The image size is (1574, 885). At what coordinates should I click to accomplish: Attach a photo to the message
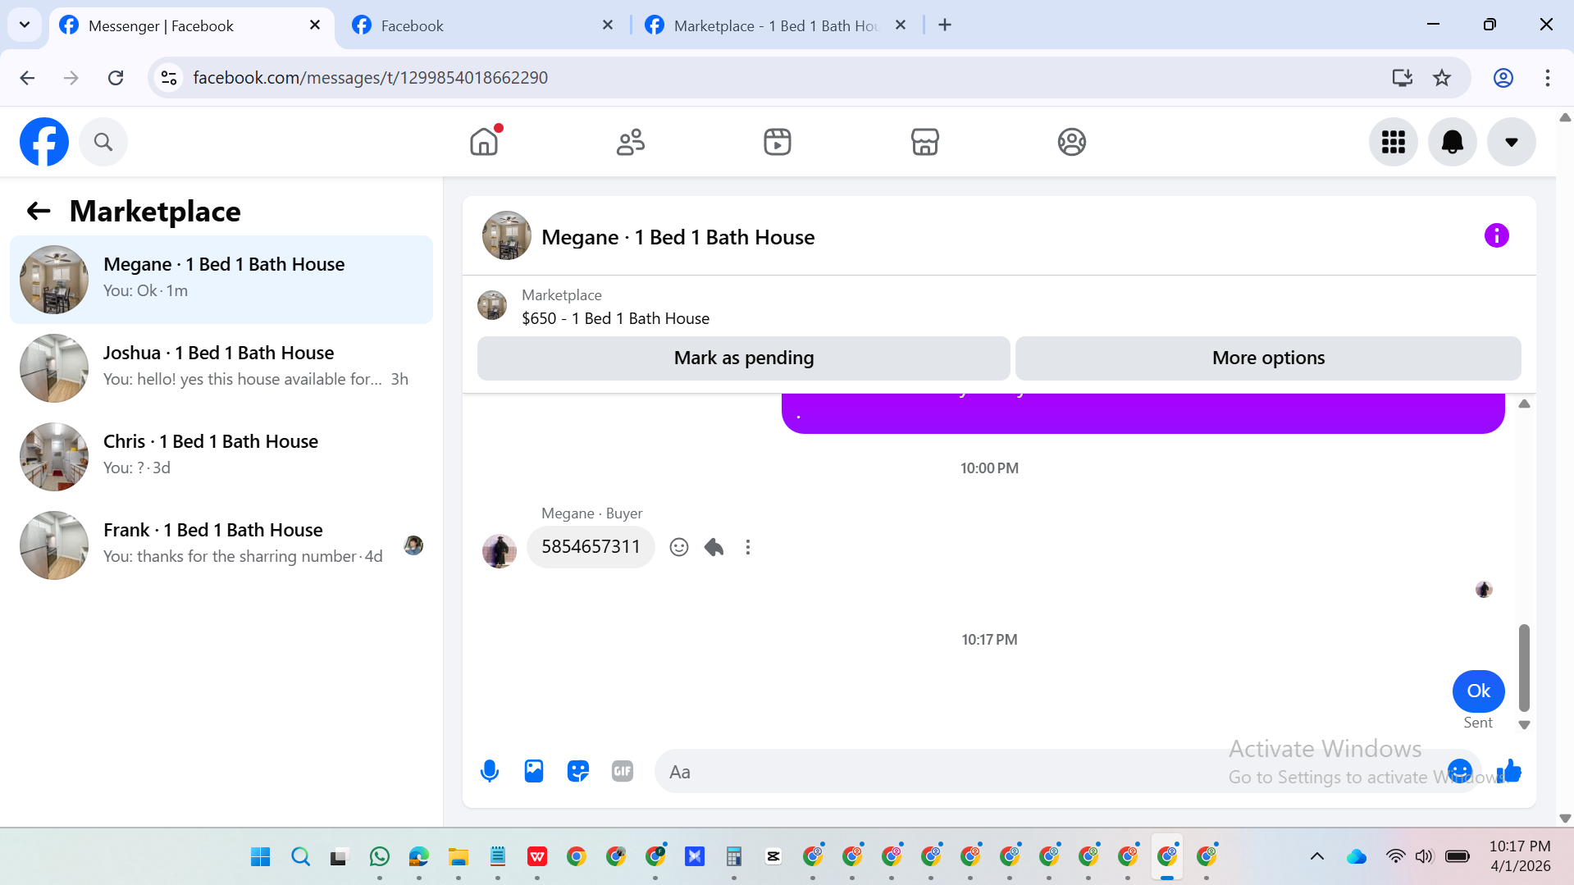click(534, 771)
